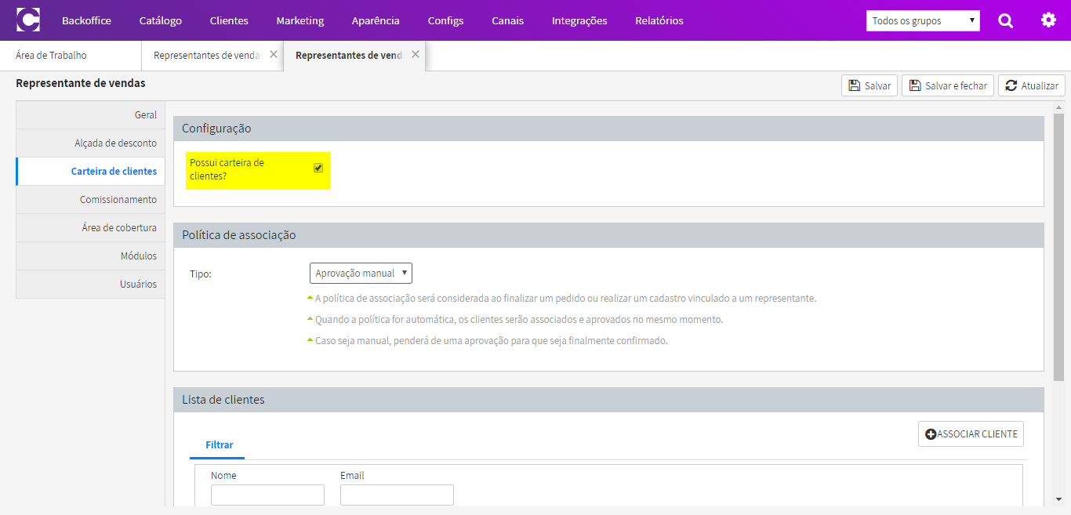
Task: Select the Alçada de desconto side tab
Action: pyautogui.click(x=90, y=143)
